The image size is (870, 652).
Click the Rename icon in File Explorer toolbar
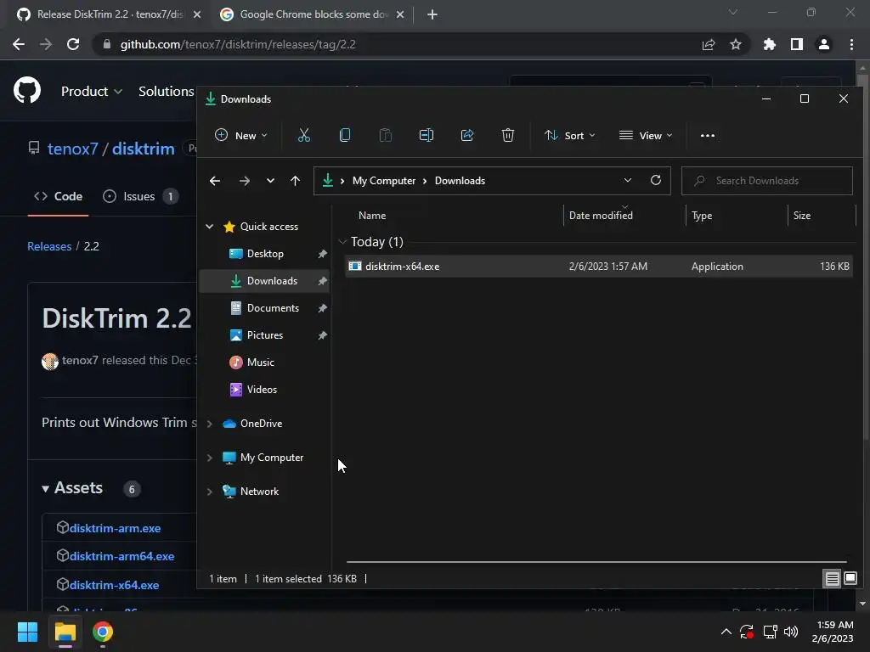(x=427, y=135)
